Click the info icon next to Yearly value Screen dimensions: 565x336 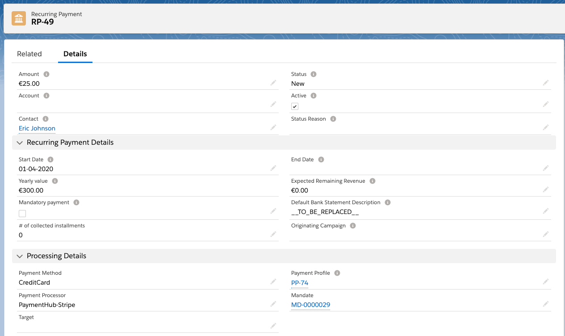(x=55, y=181)
